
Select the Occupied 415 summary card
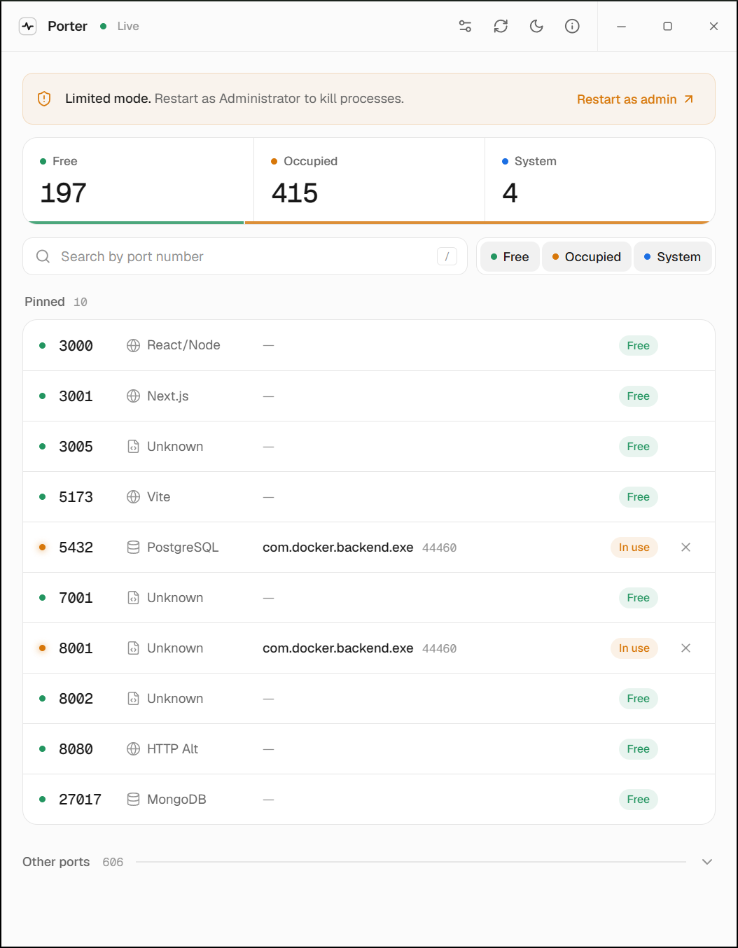[x=369, y=181]
